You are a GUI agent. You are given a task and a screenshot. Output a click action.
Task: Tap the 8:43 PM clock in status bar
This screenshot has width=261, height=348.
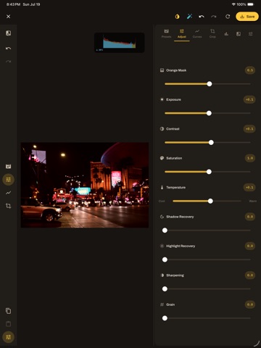pyautogui.click(x=13, y=4)
